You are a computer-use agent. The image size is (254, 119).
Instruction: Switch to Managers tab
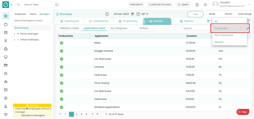click(44, 14)
